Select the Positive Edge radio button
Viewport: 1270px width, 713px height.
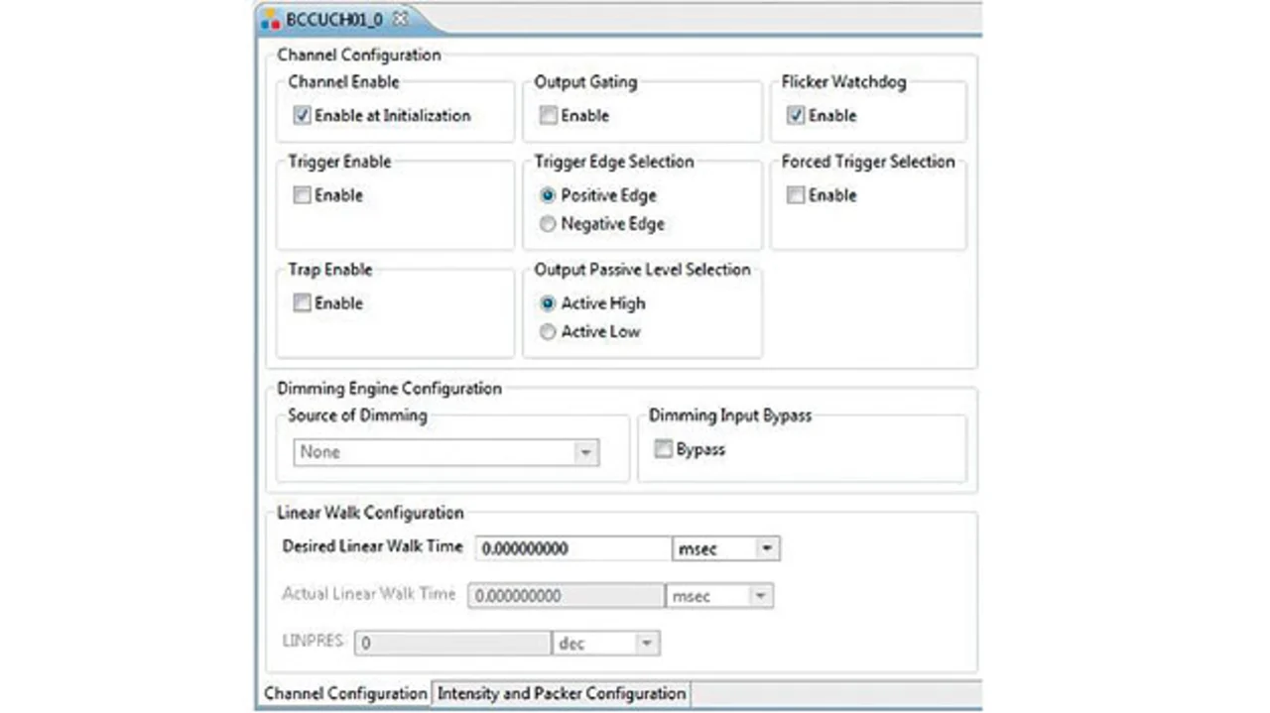[548, 196]
